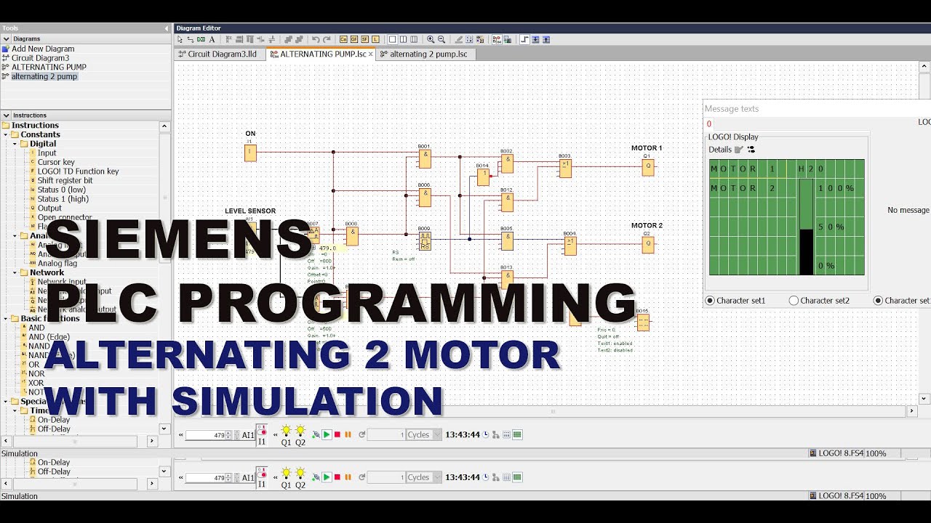Click the I1 ON input block
The width and height of the screenshot is (931, 523).
point(250,153)
